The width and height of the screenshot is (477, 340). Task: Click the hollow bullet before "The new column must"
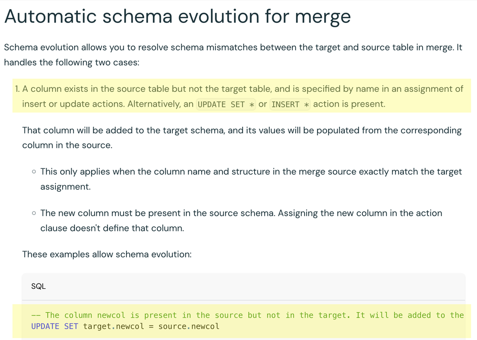[x=33, y=213]
